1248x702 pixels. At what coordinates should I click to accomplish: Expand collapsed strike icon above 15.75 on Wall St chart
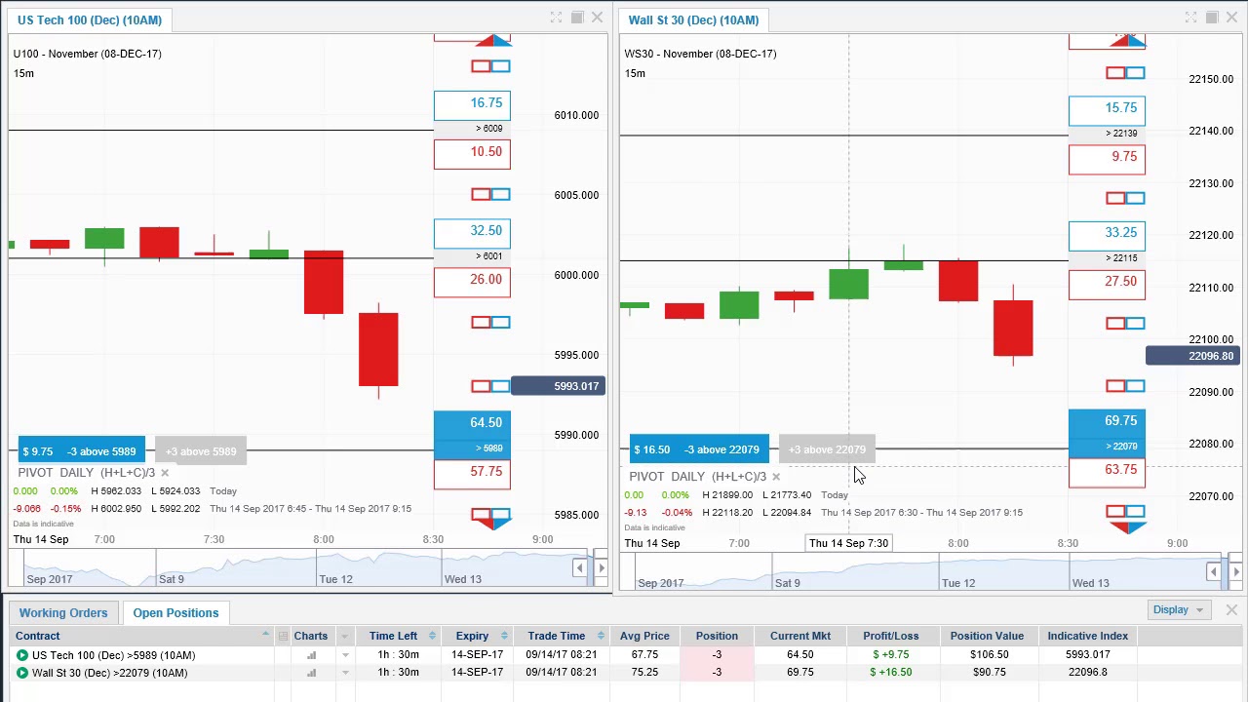[1125, 73]
